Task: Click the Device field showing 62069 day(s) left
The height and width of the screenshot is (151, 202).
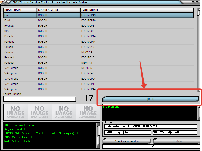Action: coord(128,132)
